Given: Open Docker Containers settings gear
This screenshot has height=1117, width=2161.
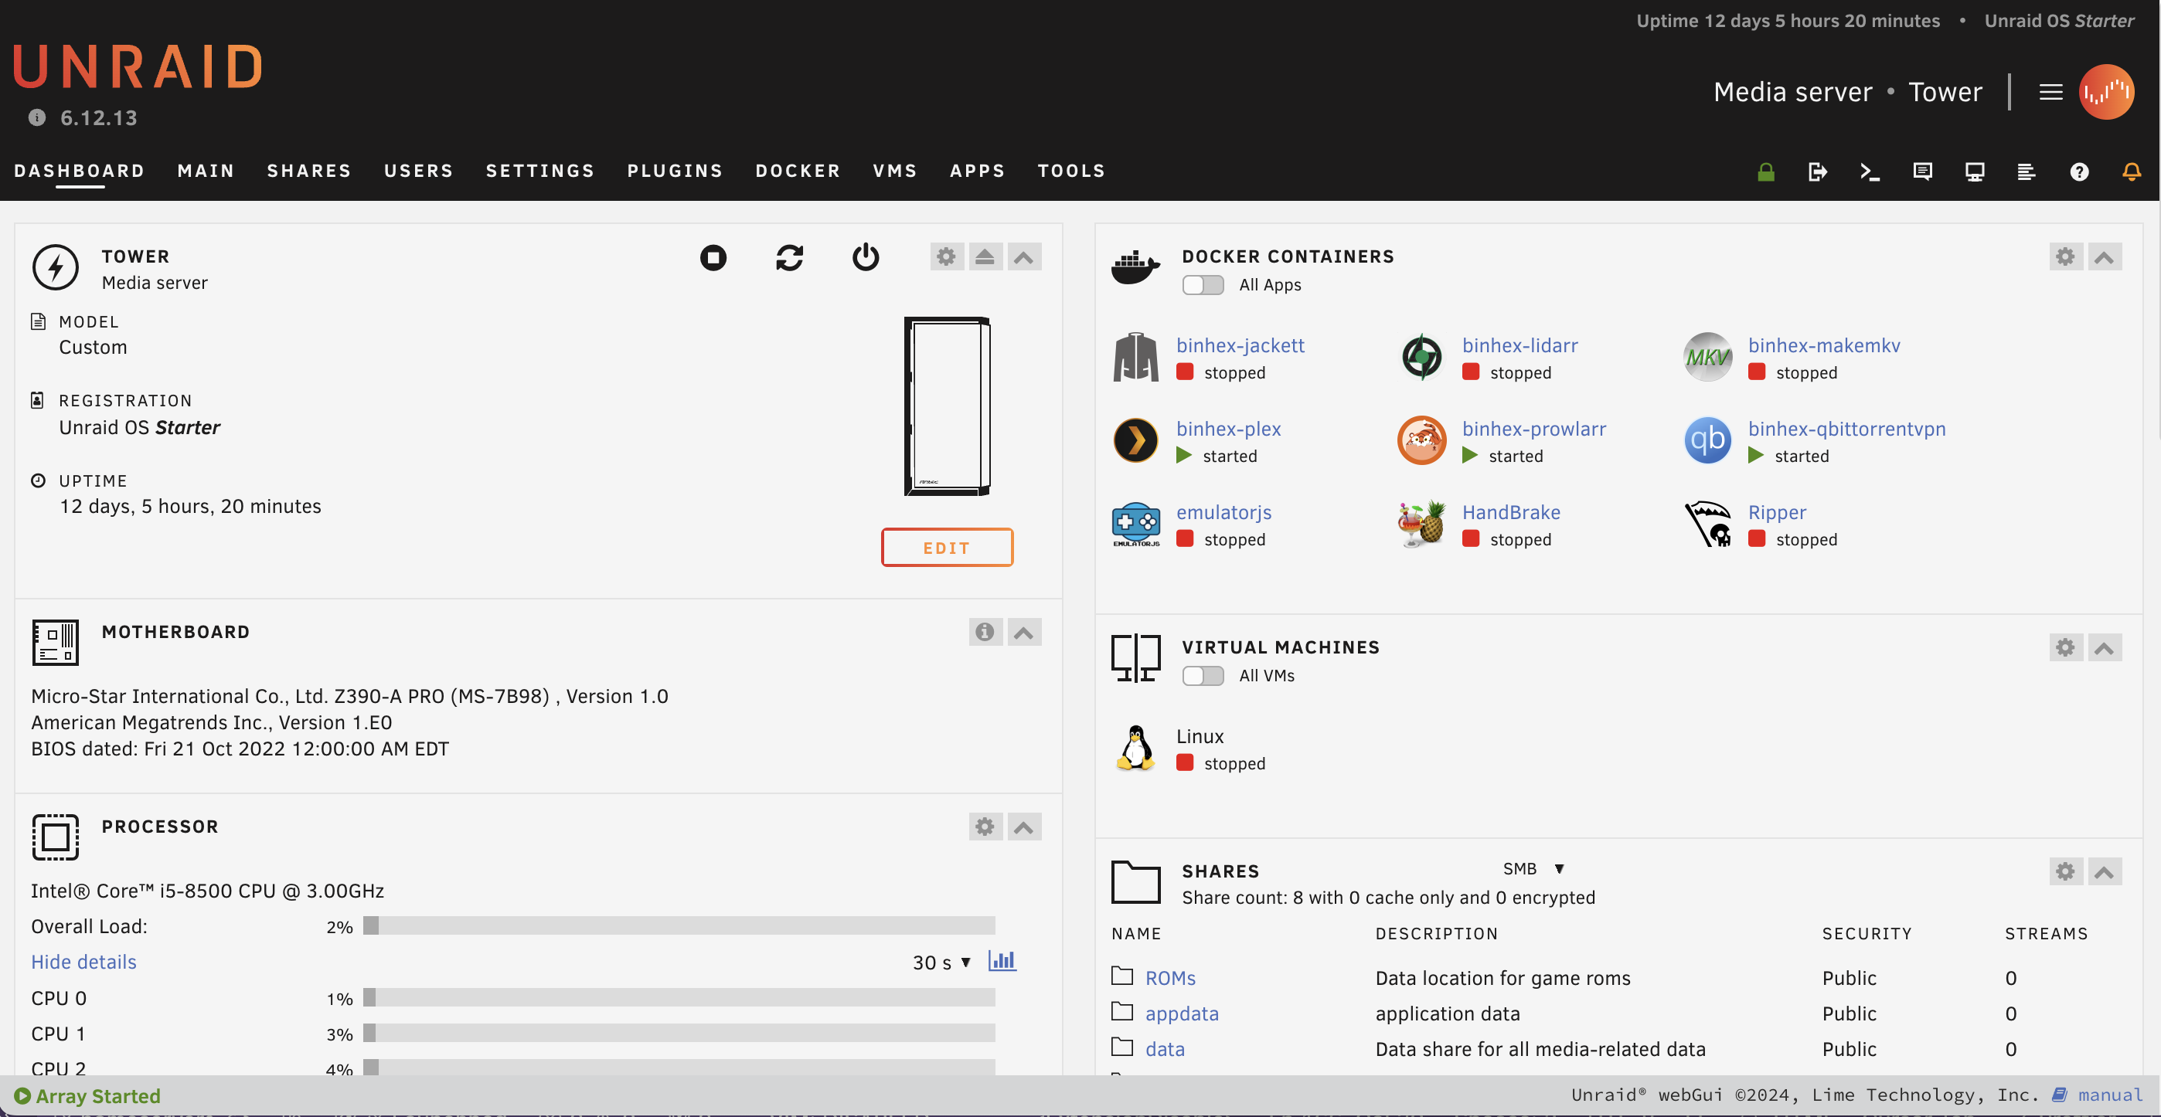Looking at the screenshot, I should coord(2065,256).
